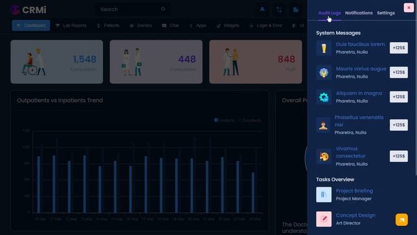Click the 848 staff stat card
The image size is (417, 235).
click(x=255, y=62)
